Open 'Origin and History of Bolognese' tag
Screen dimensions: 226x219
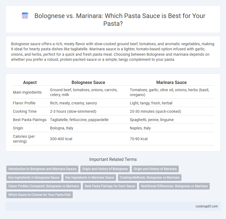(x=105, y=169)
